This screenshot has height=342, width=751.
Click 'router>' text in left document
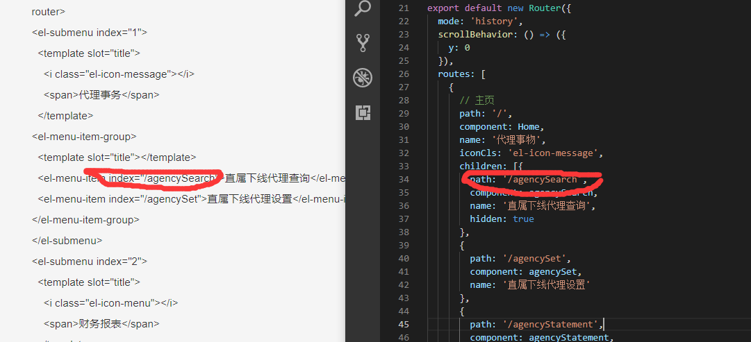tap(49, 12)
